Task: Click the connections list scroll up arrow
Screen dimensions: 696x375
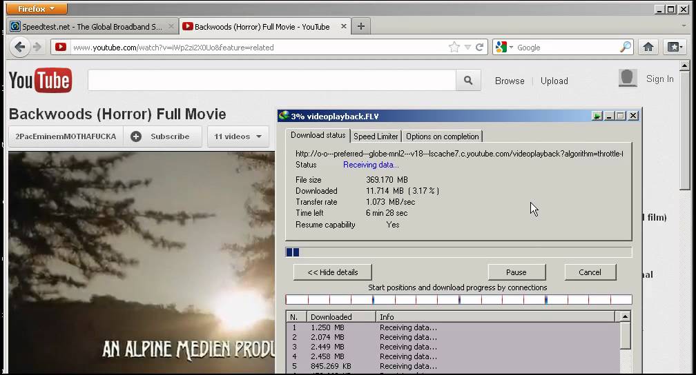Action: tap(625, 316)
